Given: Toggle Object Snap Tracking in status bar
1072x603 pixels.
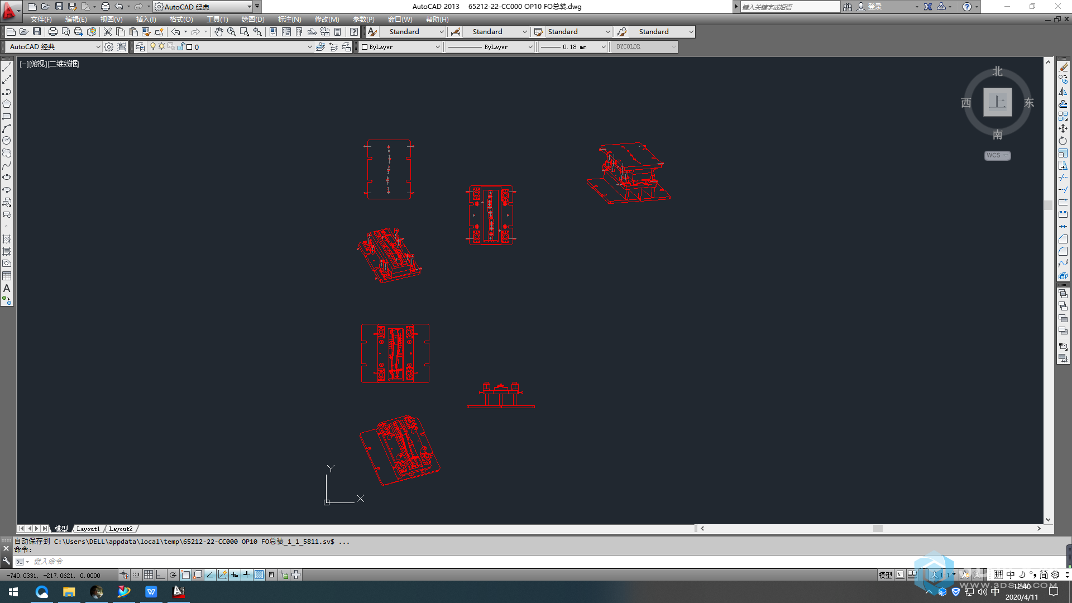Looking at the screenshot, I should click(x=210, y=575).
